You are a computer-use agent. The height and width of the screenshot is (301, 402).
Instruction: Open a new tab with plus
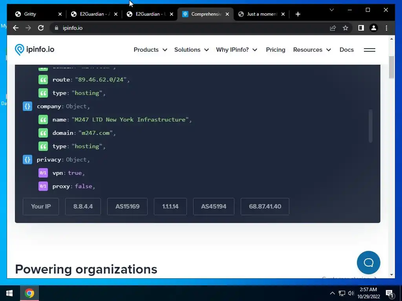(x=298, y=14)
